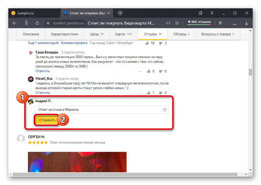261x185 pixels.
Task: Click the scroll up arrow of vertical scrollbar
Action: tap(250, 30)
